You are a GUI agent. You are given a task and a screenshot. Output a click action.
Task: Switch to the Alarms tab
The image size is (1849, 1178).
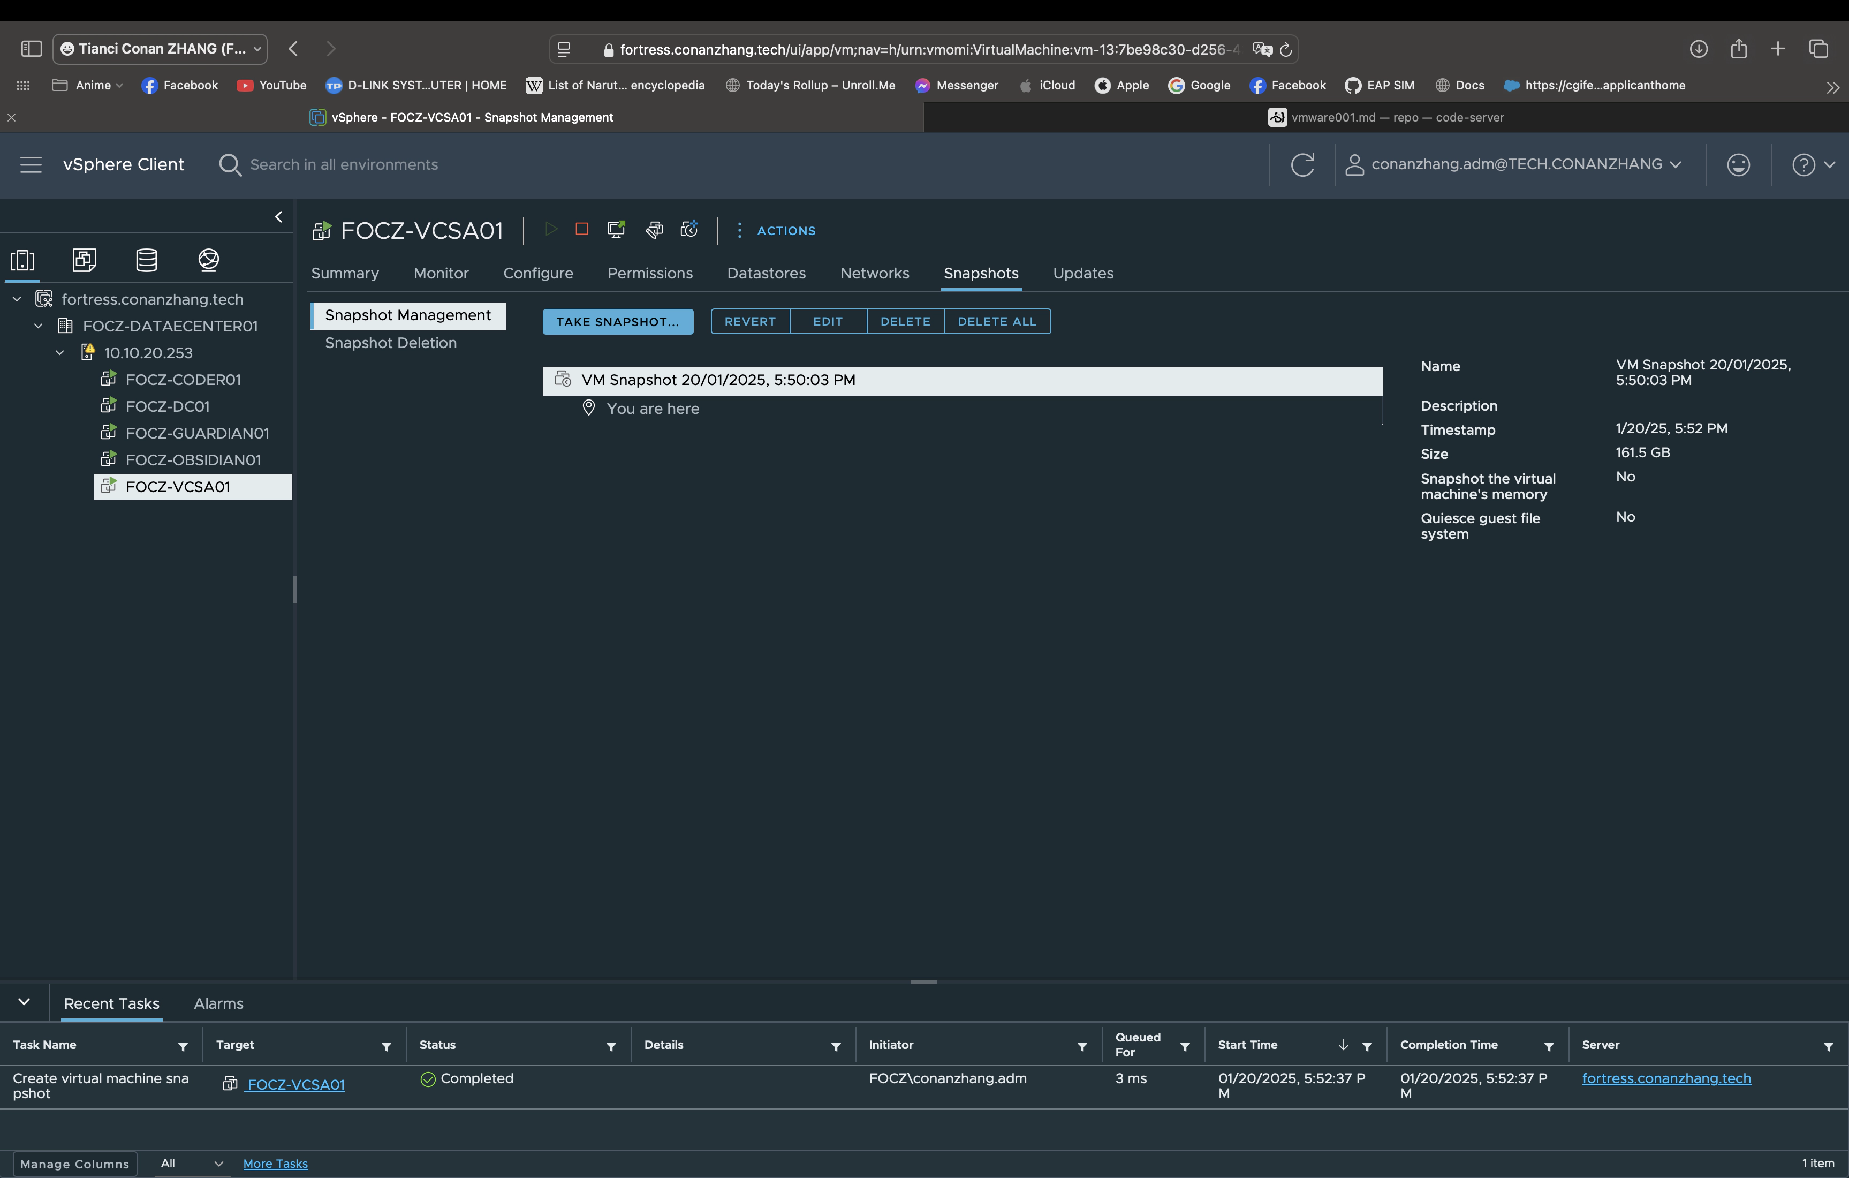point(218,1003)
